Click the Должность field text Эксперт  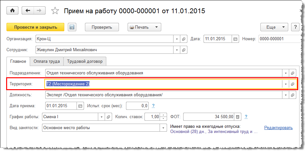coord(163,95)
